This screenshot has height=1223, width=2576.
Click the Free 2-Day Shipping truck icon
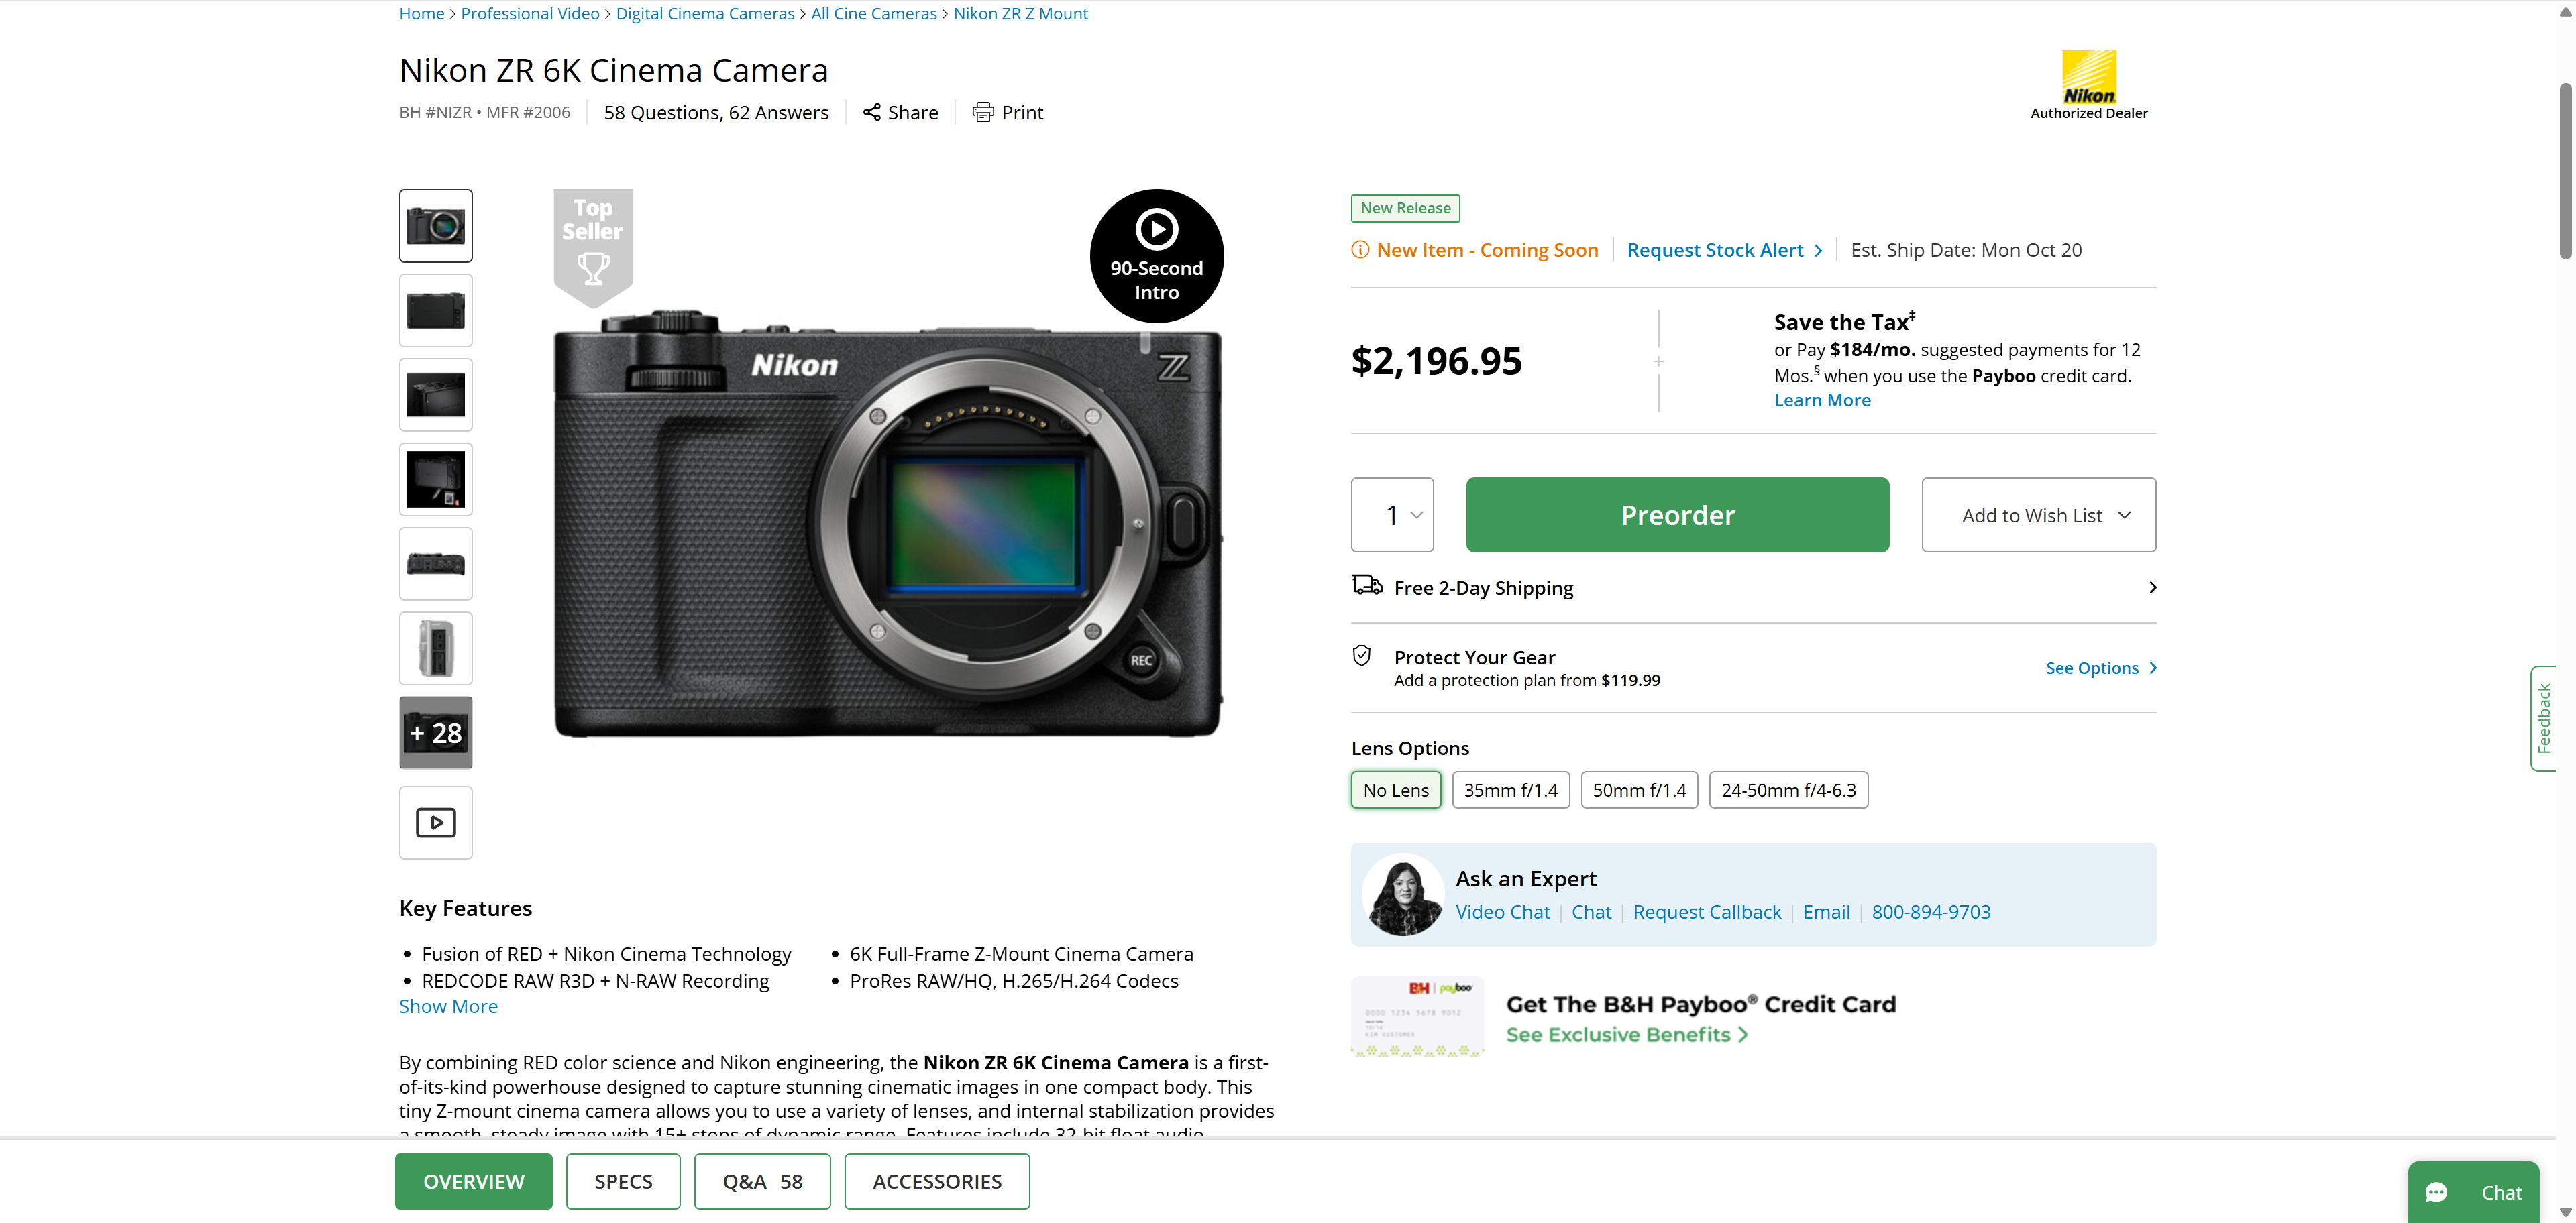click(1367, 585)
